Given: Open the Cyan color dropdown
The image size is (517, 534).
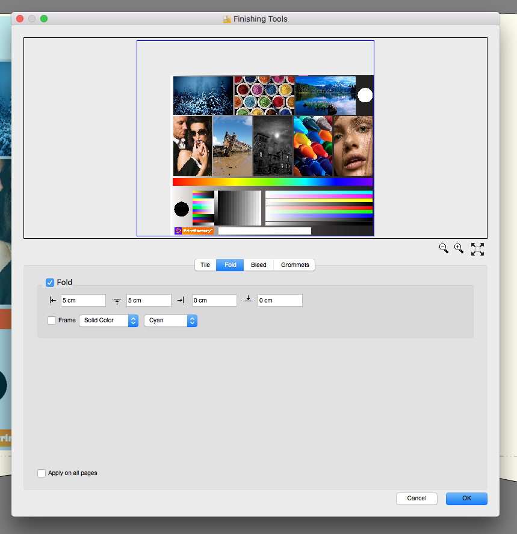Looking at the screenshot, I should [x=171, y=321].
